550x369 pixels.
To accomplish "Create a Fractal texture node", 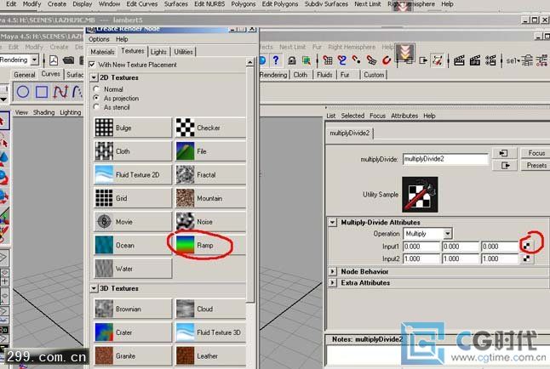I will tap(210, 174).
